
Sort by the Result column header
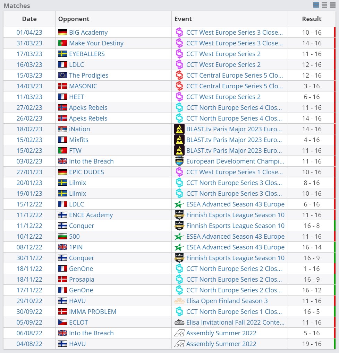pos(312,19)
